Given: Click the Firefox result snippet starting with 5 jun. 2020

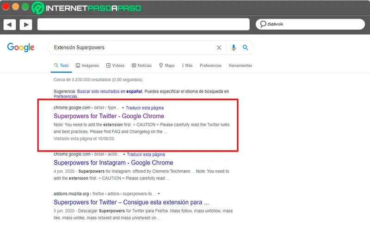Looking at the screenshot, I should pos(143,214).
